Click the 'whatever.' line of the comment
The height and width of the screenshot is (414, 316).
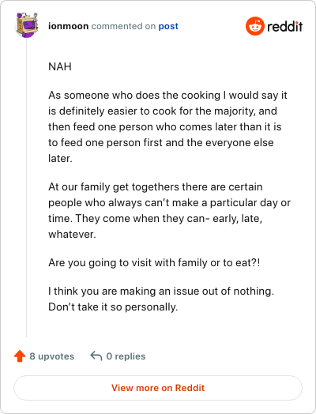72,234
